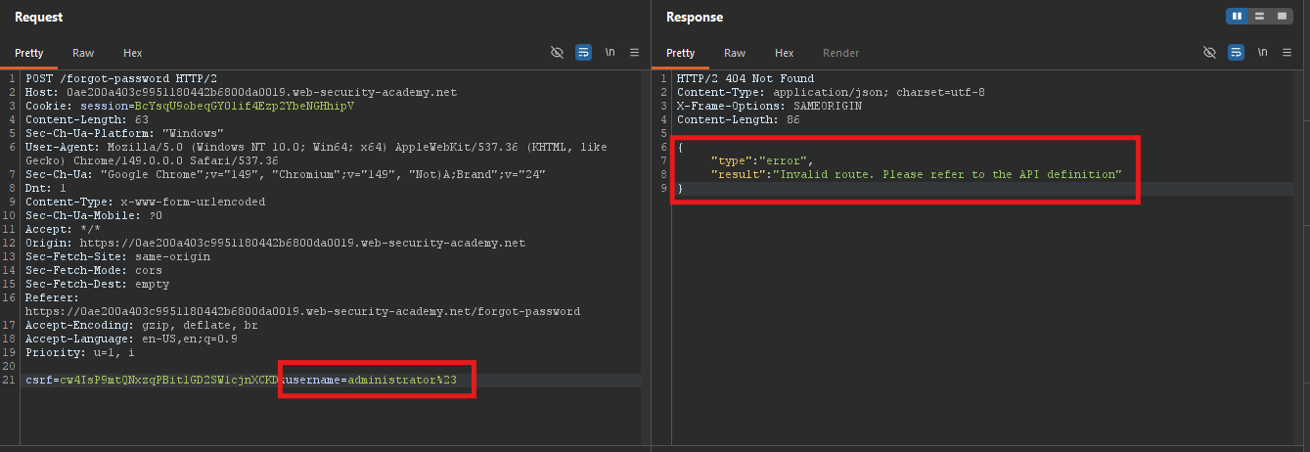Switch Request panel to Hex tab
The width and height of the screenshot is (1310, 452).
[133, 53]
